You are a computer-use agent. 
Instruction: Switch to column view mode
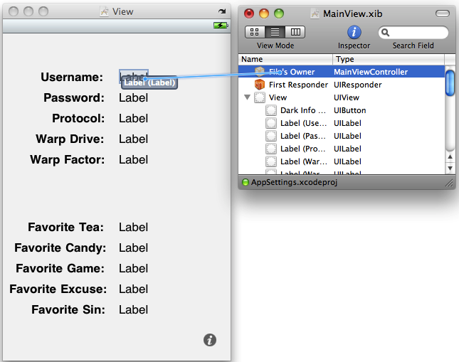(x=295, y=32)
